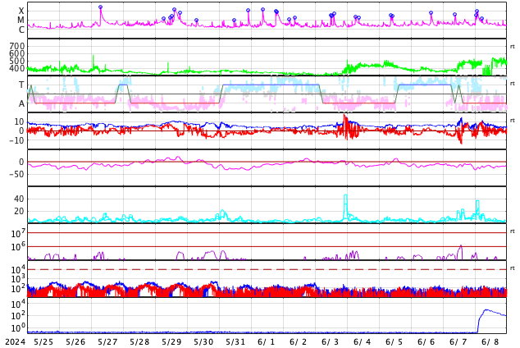Click the flare marker between 5/26 and 5/27
This screenshot has width=520, height=348.
(101, 7)
